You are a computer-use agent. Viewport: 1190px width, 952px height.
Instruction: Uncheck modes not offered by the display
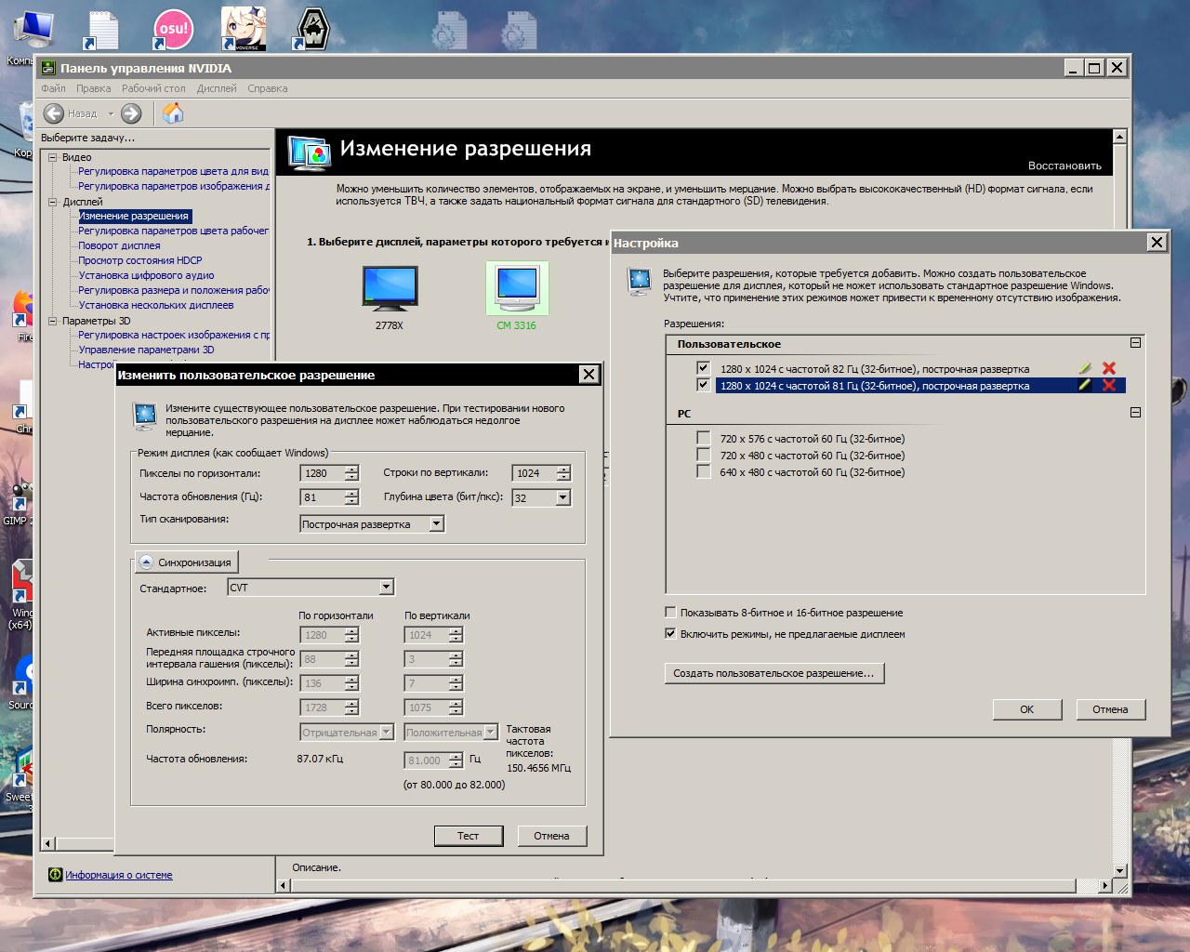[671, 634]
